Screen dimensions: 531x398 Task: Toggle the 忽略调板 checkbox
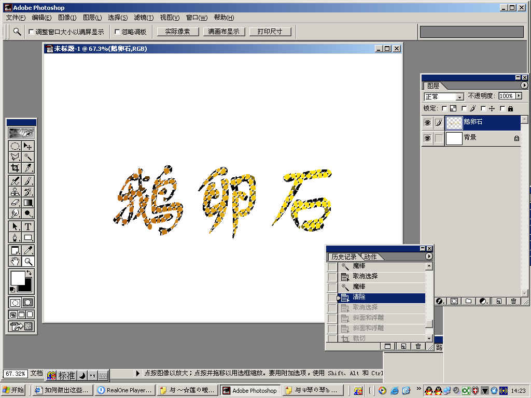click(x=117, y=32)
